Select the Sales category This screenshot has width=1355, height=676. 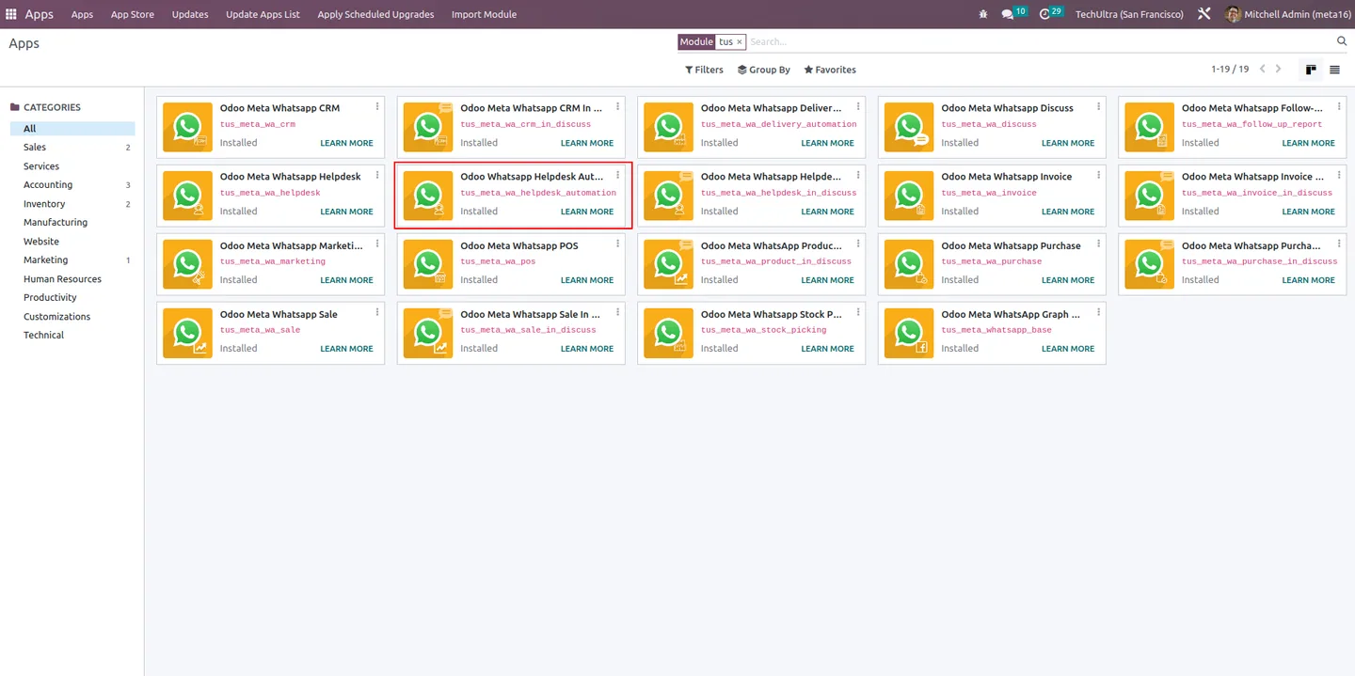(x=72, y=148)
